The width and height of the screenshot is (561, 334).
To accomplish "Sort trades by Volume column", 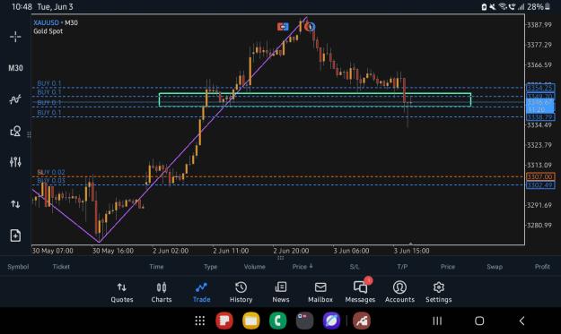I will point(254,267).
